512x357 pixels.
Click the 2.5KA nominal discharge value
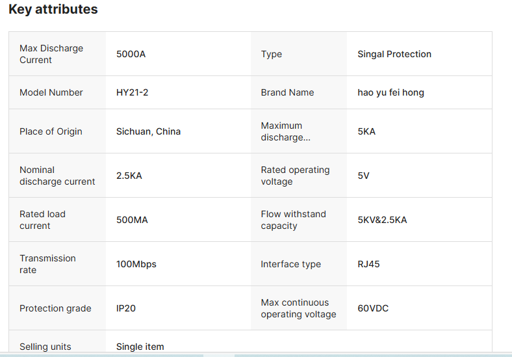point(129,176)
